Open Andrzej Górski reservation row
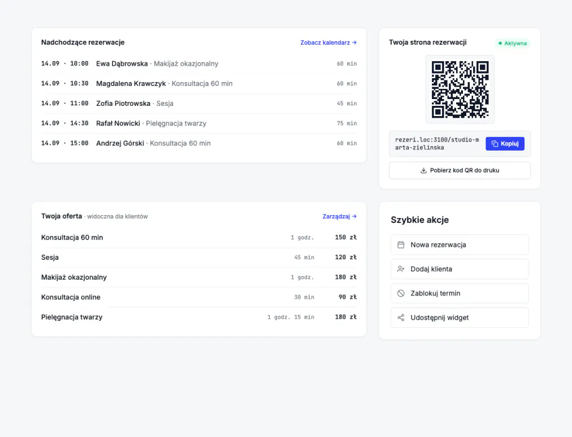This screenshot has width=572, height=437. coord(199,143)
